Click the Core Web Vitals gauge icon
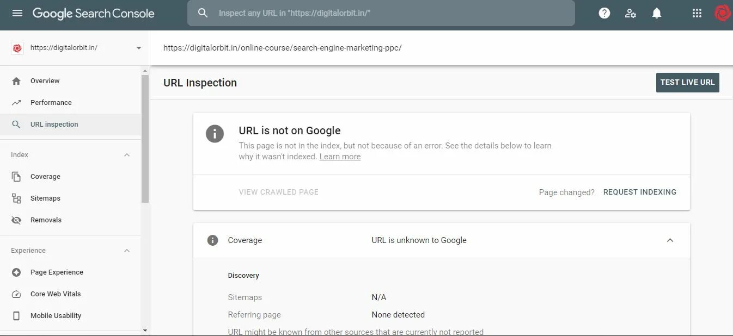733x336 pixels. tap(16, 294)
